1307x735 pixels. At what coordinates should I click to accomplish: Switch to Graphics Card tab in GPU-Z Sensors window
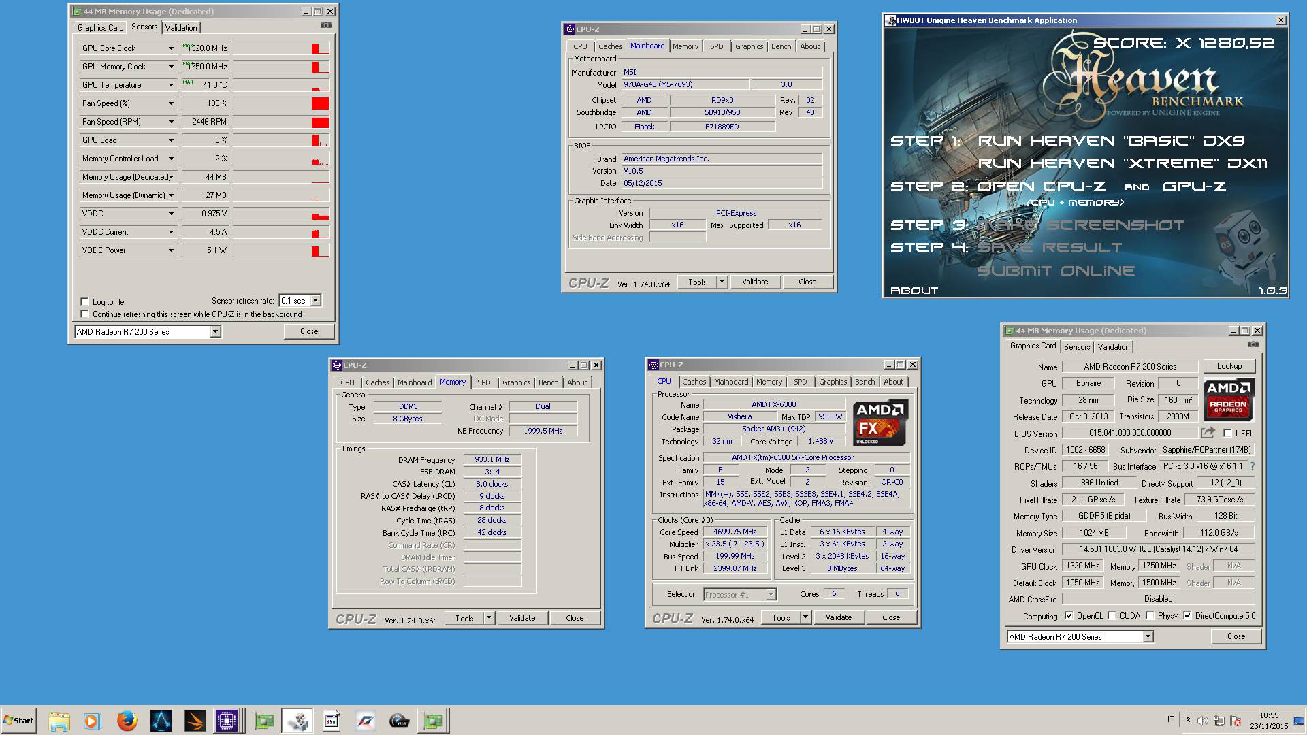click(x=100, y=28)
